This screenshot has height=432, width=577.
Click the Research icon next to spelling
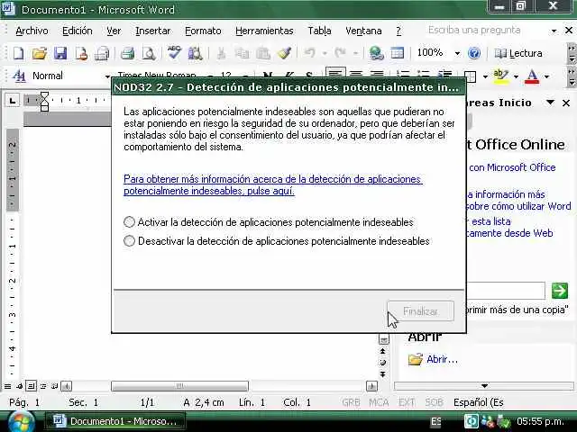(x=195, y=54)
